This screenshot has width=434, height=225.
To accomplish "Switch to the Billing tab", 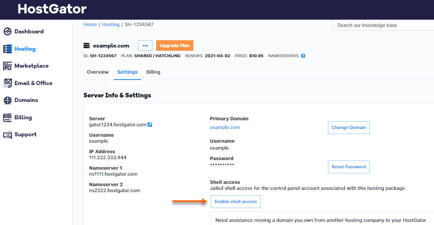I will (x=153, y=72).
